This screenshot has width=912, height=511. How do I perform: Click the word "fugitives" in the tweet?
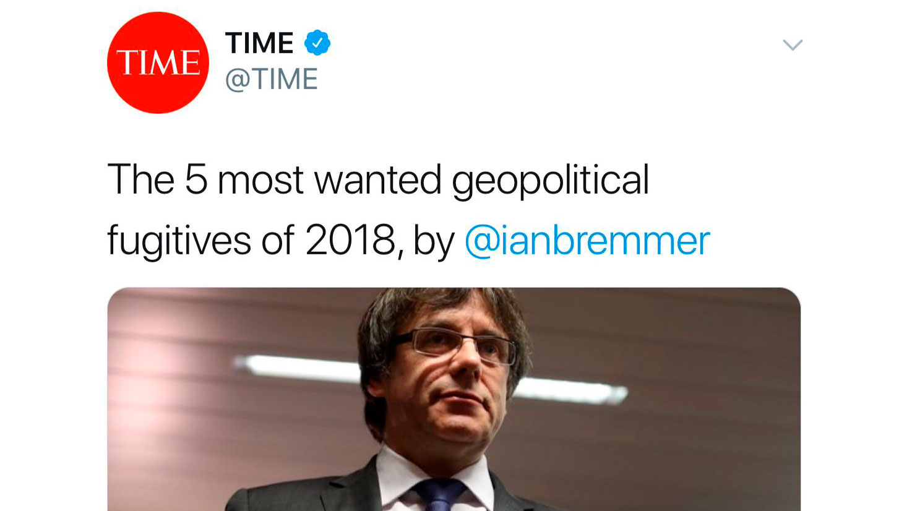tap(179, 241)
